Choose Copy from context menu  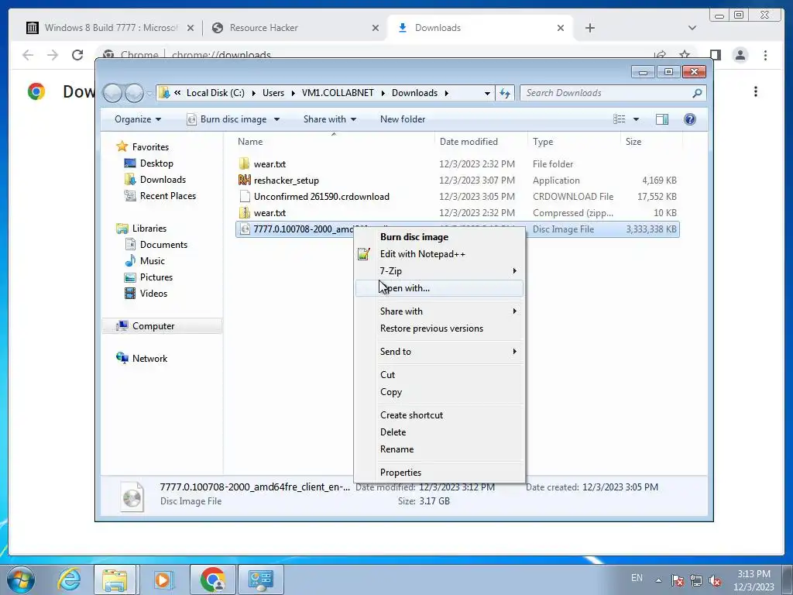click(x=440, y=392)
